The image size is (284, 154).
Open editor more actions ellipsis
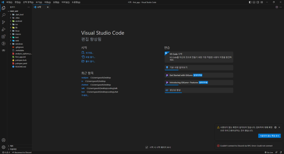[x=281, y=7]
